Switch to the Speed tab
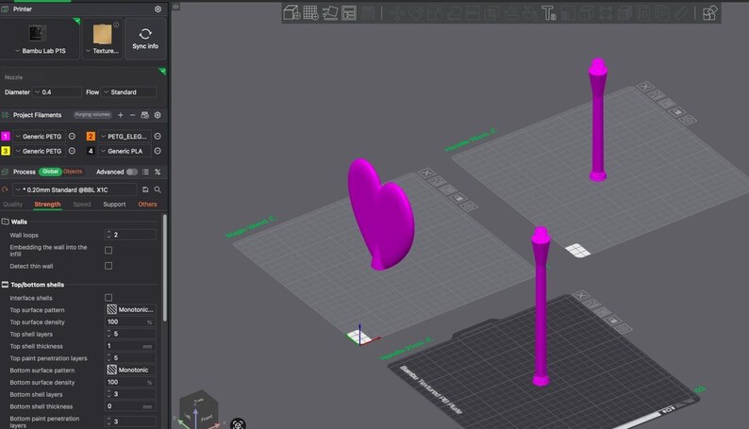 [82, 205]
